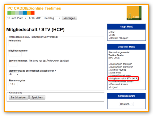Open the Hilfe menu link

113,35
